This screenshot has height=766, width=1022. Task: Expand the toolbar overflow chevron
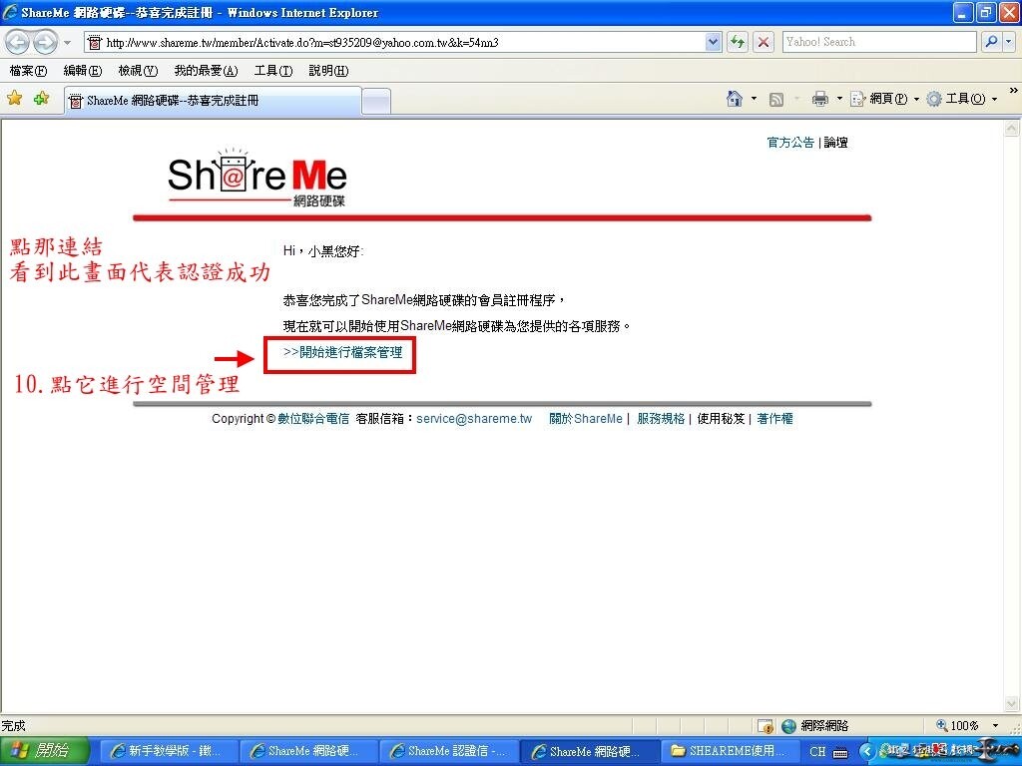[1013, 91]
